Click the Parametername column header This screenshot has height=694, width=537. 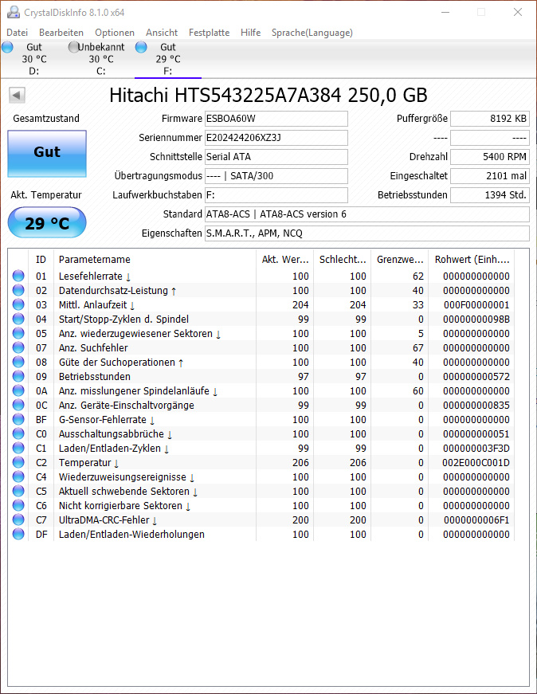[155, 260]
